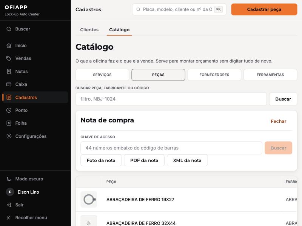
Task: Open thumbnail of ABRAÇADEIRA DE FERRO 19X27
Action: click(x=89, y=200)
